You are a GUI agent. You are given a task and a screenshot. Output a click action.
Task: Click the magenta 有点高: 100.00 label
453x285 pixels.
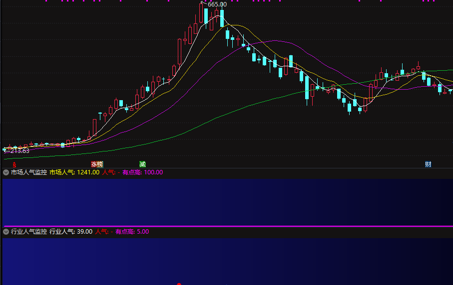pyautogui.click(x=143, y=172)
